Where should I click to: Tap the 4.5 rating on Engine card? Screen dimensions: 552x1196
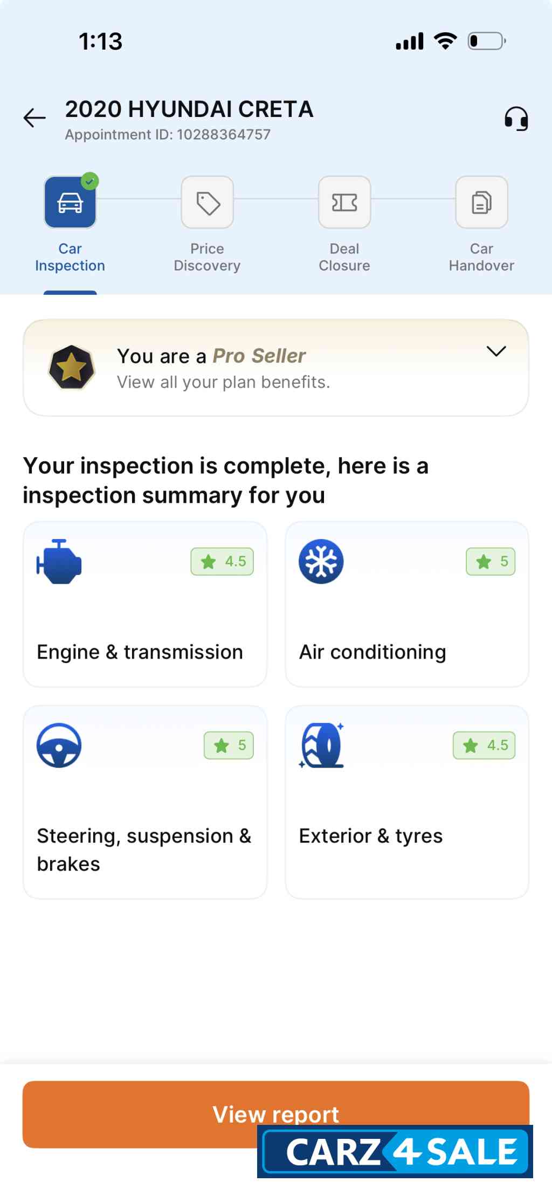click(x=222, y=562)
